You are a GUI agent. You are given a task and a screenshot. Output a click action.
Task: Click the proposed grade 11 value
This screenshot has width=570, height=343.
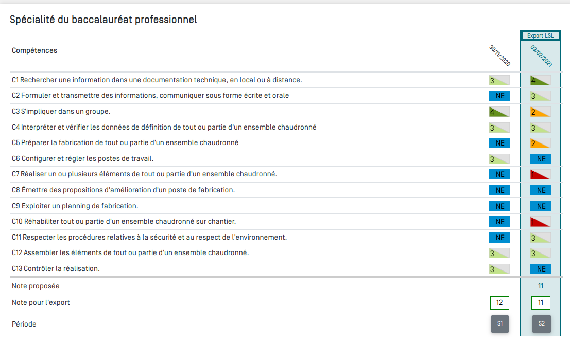tap(541, 286)
